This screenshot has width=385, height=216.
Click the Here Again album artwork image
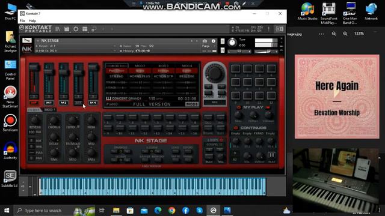click(337, 97)
